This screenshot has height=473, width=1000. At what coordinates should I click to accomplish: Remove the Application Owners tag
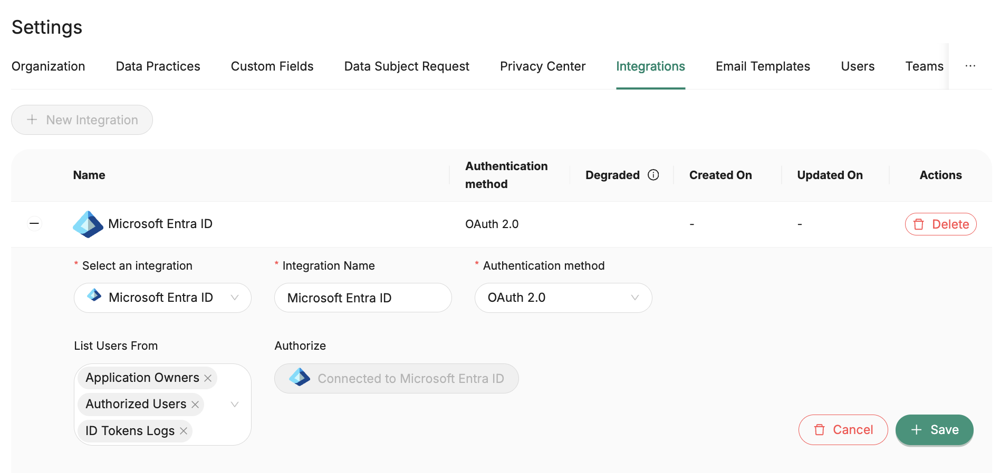pos(208,378)
